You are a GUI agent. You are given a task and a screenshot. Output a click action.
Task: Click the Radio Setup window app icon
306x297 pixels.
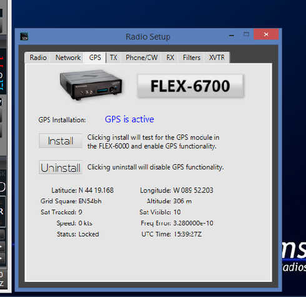24,36
